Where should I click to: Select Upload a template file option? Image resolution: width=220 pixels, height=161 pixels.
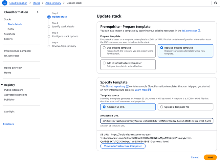tap(162, 107)
